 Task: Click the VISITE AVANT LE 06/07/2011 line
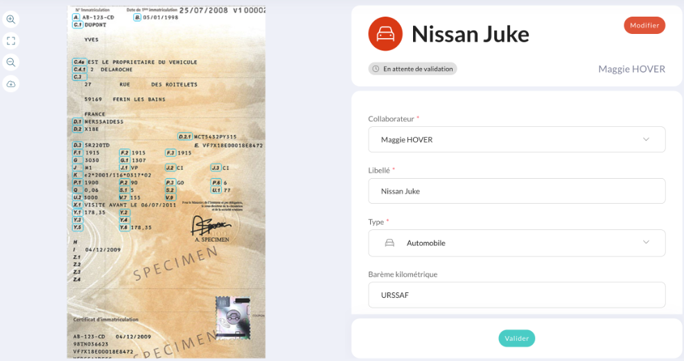(130, 205)
